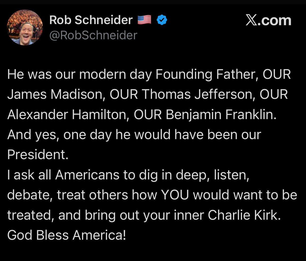Select "Benjamin Franklin." in the post text
The width and height of the screenshot is (306, 261).
(221, 115)
